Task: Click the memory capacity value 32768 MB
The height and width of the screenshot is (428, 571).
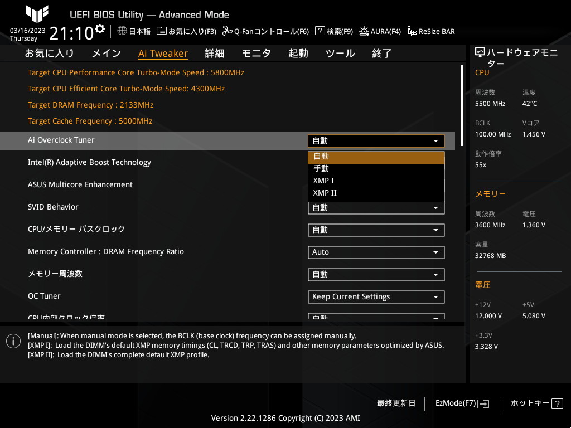Action: pos(491,256)
